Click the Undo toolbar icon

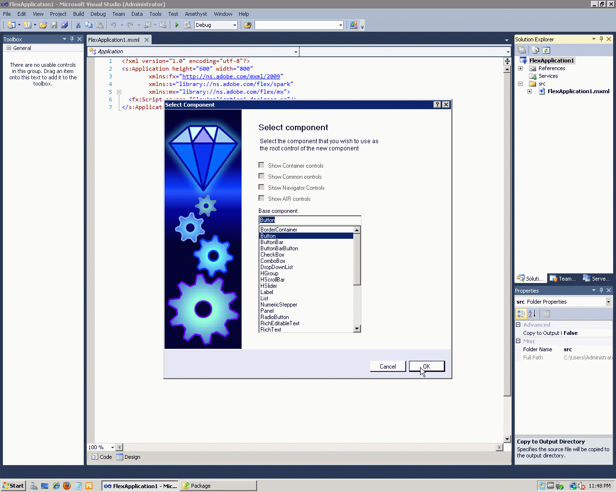[x=114, y=25]
